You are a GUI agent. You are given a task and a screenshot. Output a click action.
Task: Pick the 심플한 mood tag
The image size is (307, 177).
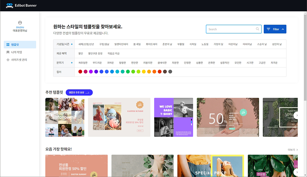[x=199, y=63]
